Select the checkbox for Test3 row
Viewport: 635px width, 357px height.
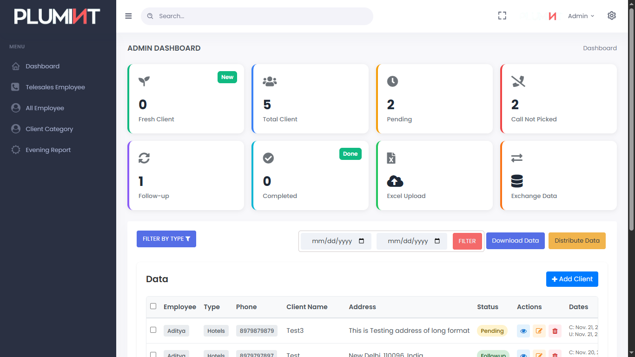tap(153, 330)
